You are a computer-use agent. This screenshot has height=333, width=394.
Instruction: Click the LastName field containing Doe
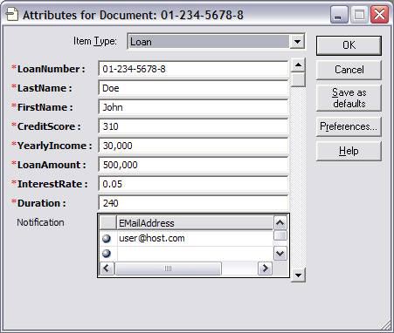[193, 88]
